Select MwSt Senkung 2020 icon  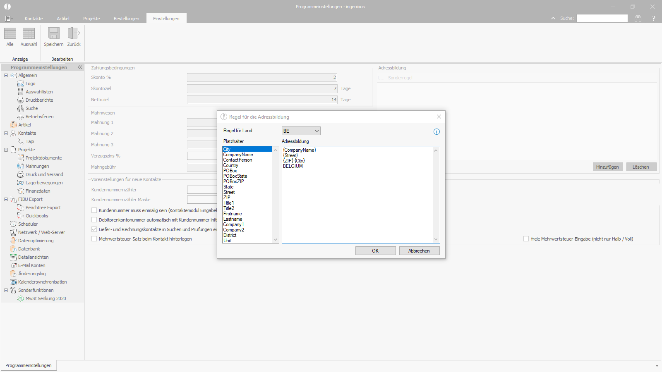pos(21,298)
